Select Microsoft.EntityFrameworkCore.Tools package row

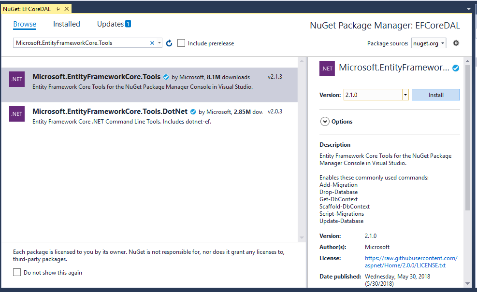[x=149, y=85]
